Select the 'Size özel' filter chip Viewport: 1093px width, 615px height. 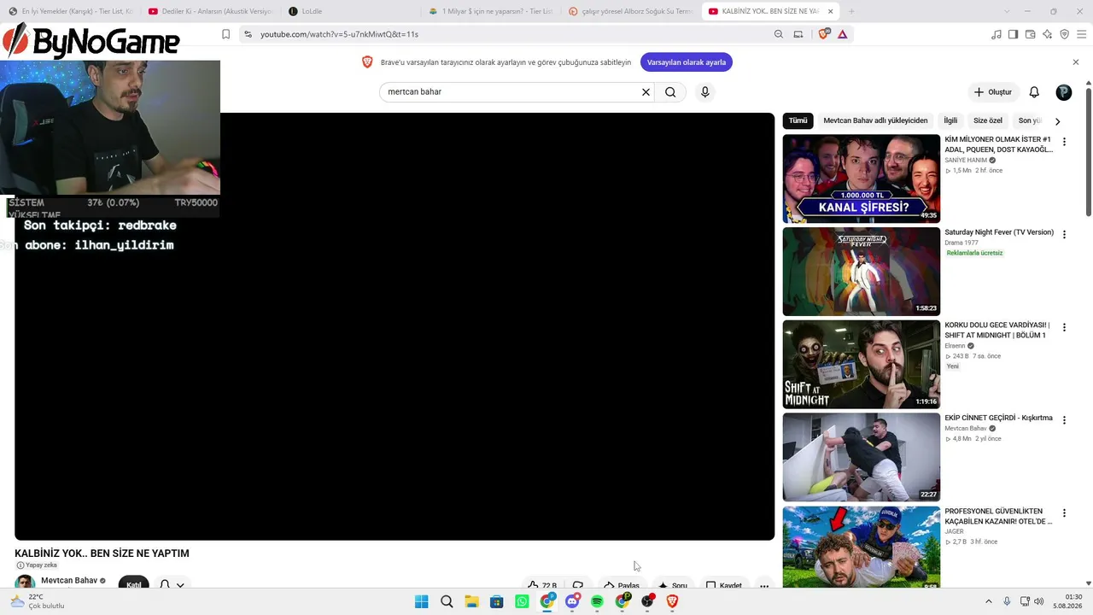[x=988, y=120]
